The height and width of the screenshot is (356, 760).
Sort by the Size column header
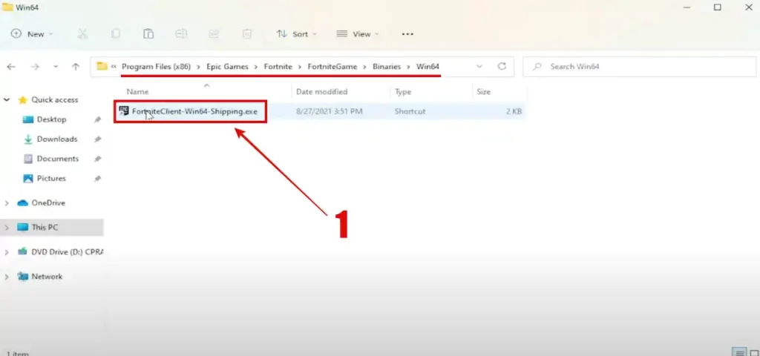[483, 91]
